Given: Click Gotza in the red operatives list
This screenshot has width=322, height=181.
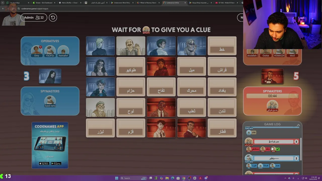Looking at the screenshot, I should coord(266,53).
